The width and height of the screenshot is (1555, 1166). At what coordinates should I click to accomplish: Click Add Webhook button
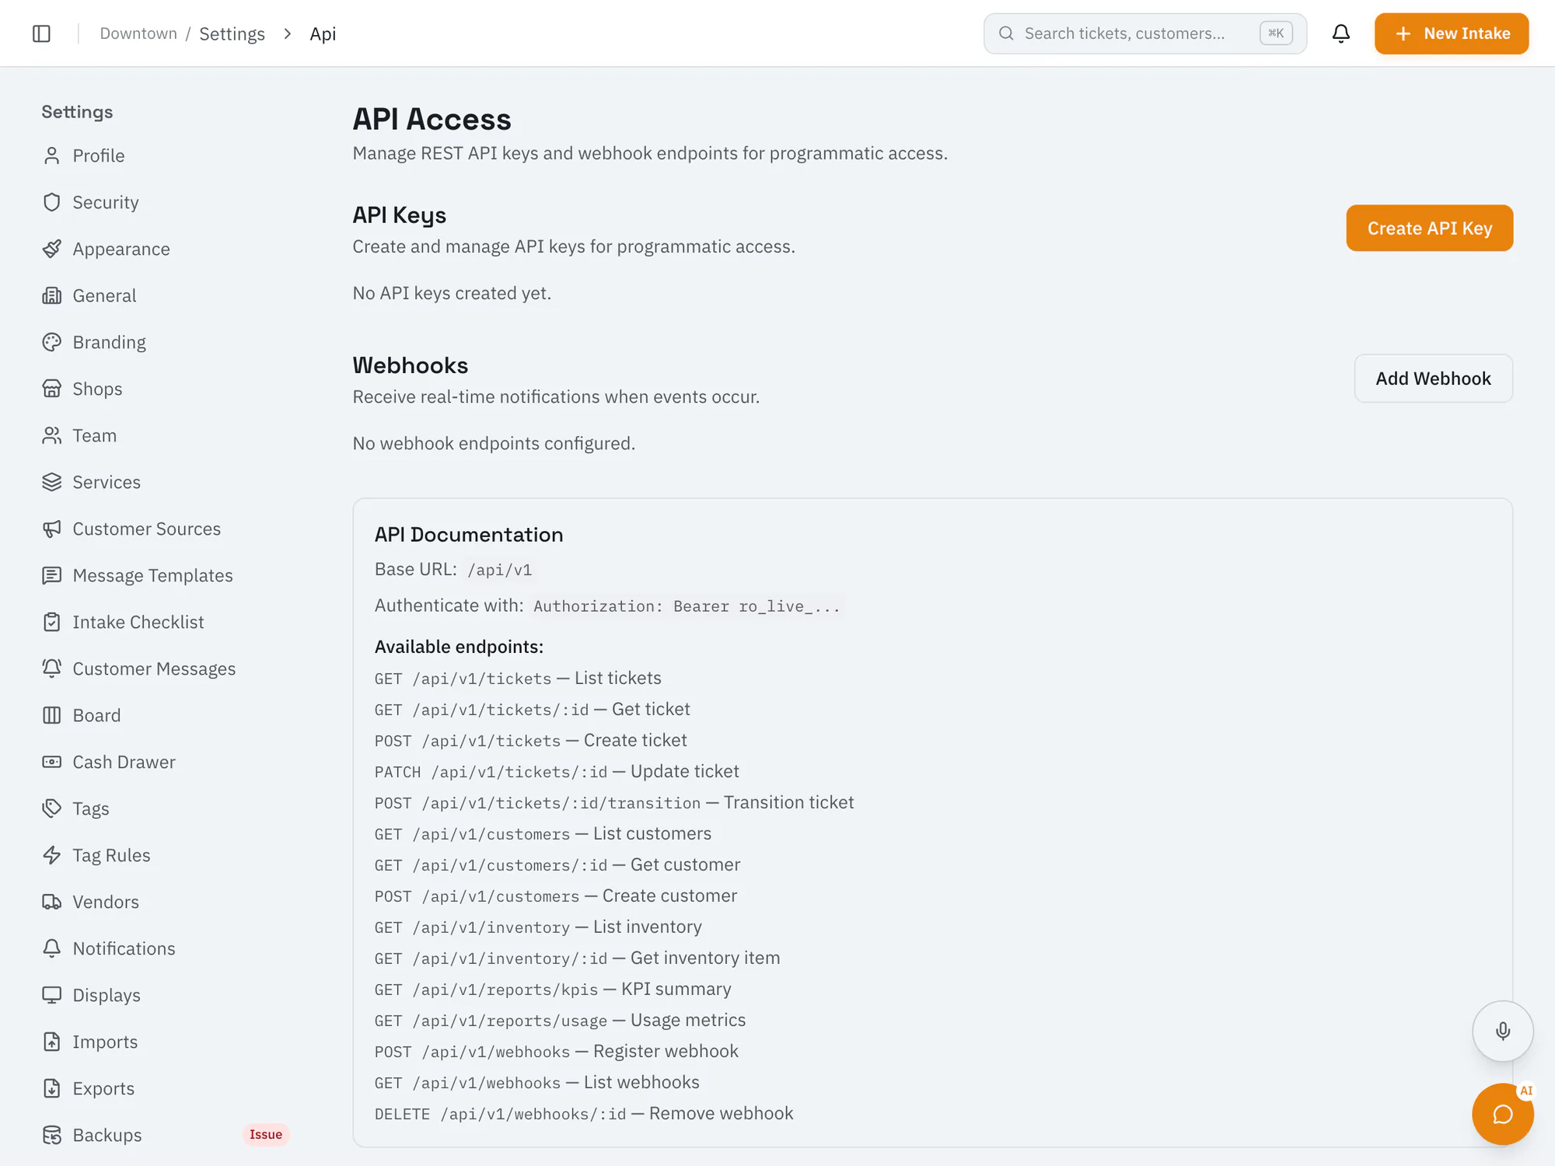coord(1433,379)
